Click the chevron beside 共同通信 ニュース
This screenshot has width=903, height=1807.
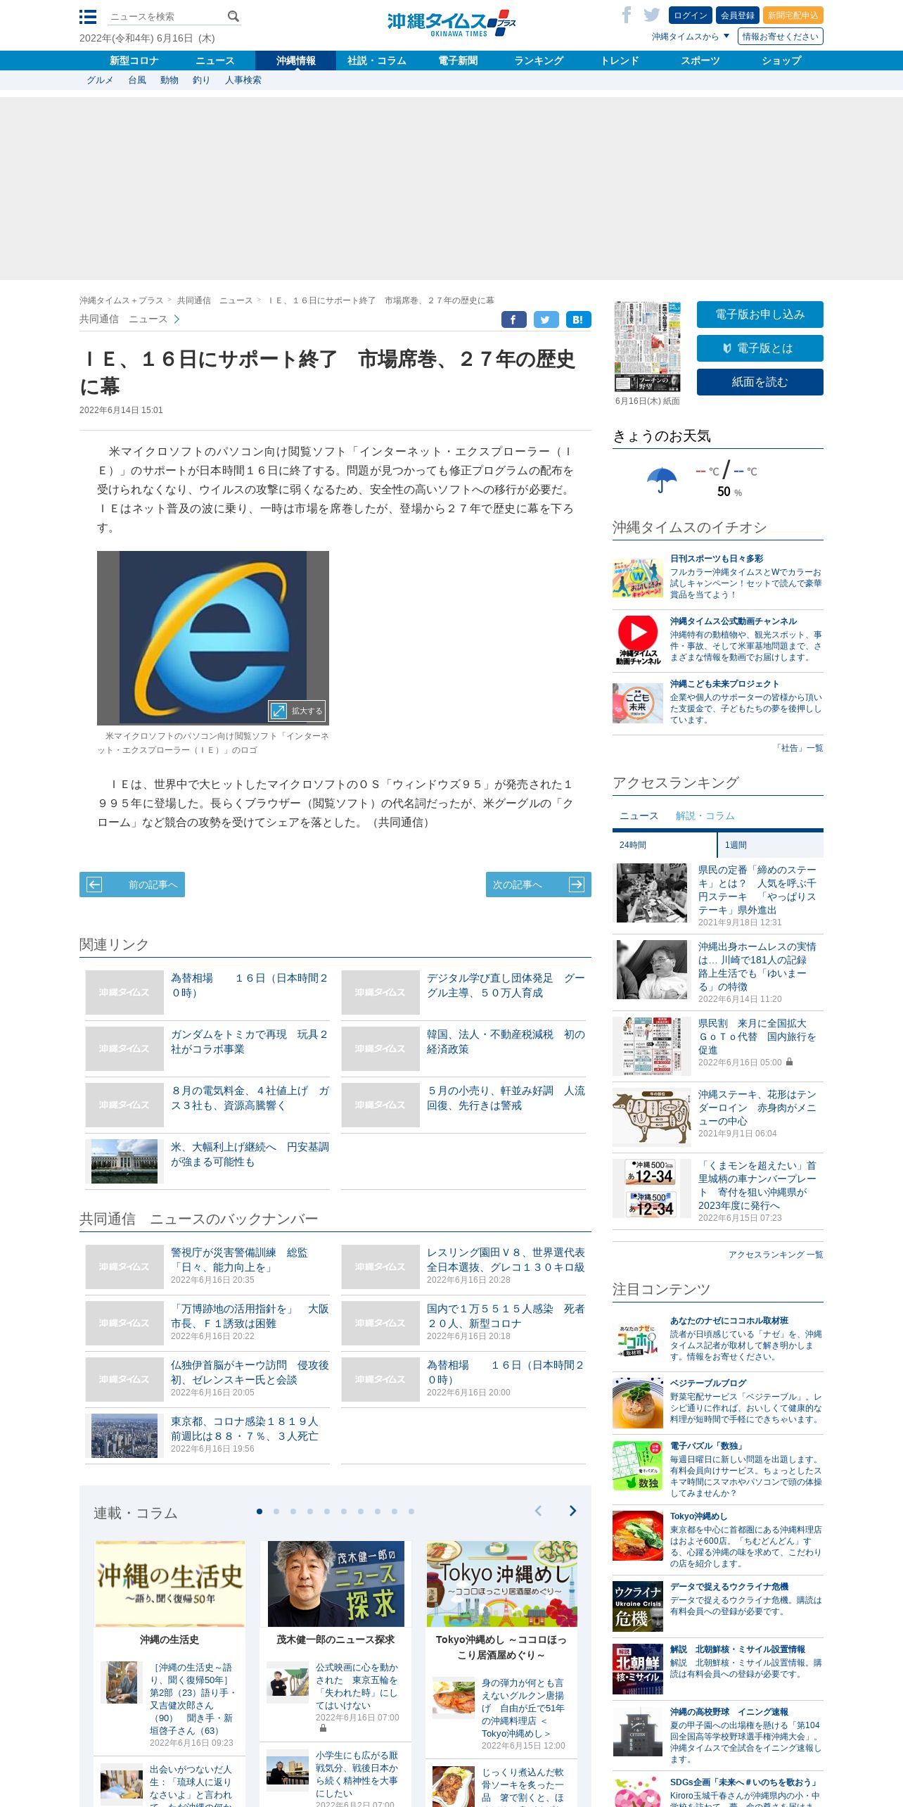pos(177,319)
